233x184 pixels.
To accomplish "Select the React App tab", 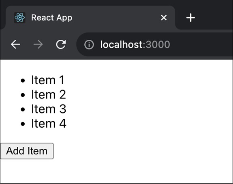I will 90,18.
